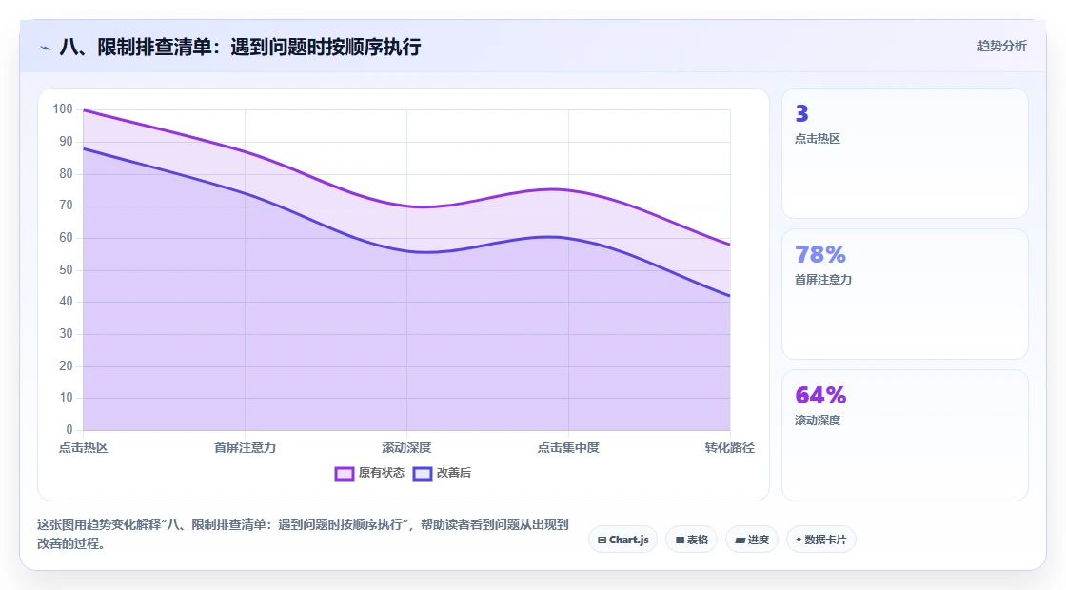
Task: Select the Chart.js tag chip
Action: click(x=622, y=540)
